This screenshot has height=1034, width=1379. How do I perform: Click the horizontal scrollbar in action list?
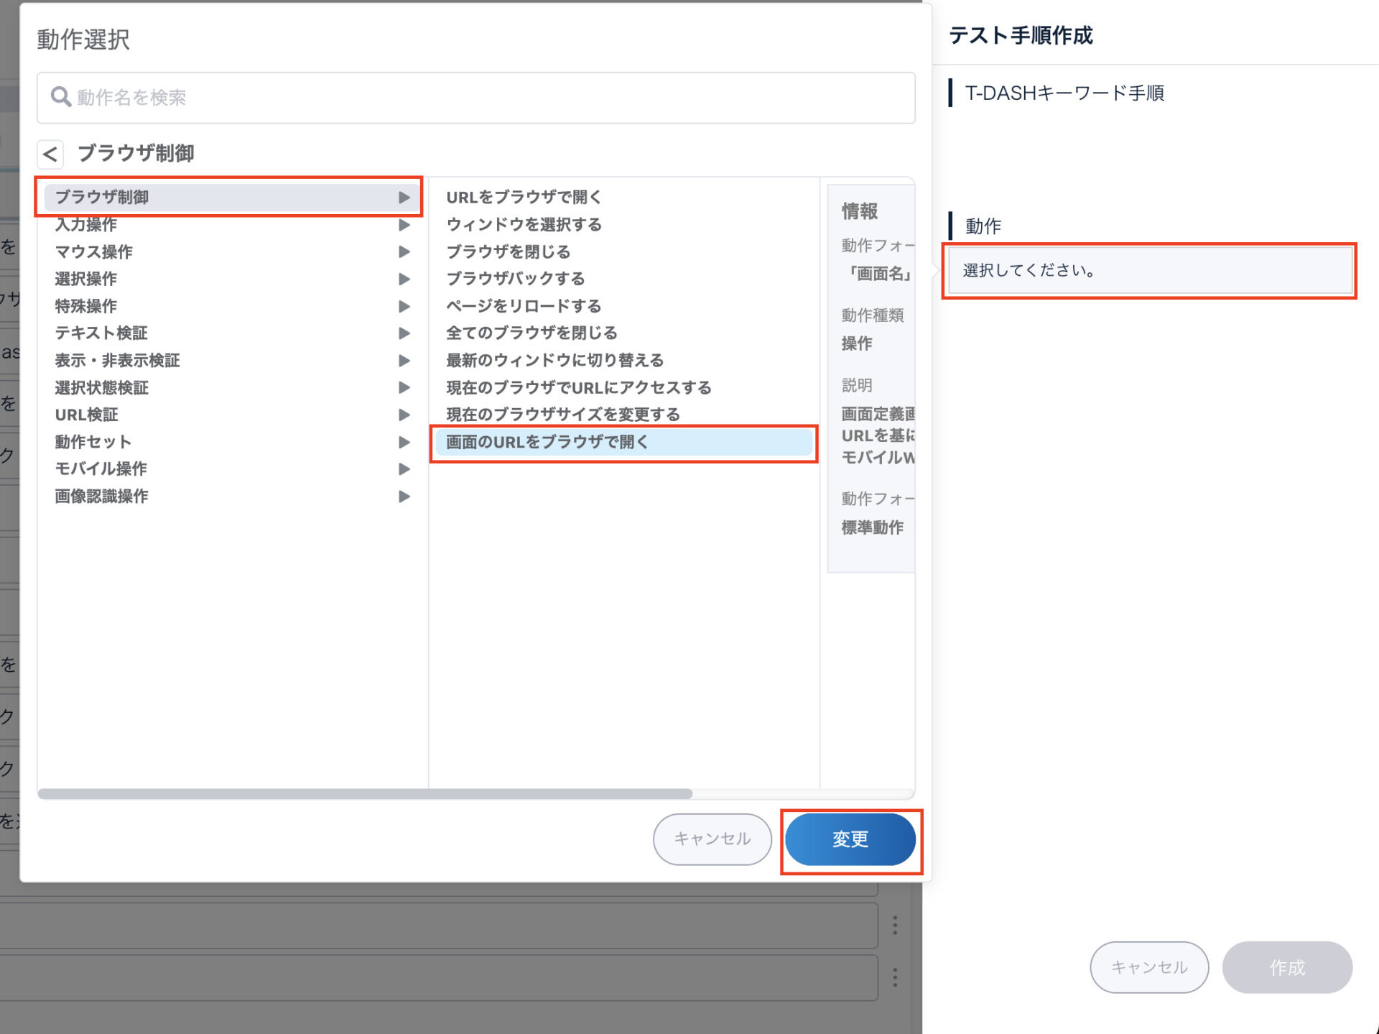tap(365, 794)
